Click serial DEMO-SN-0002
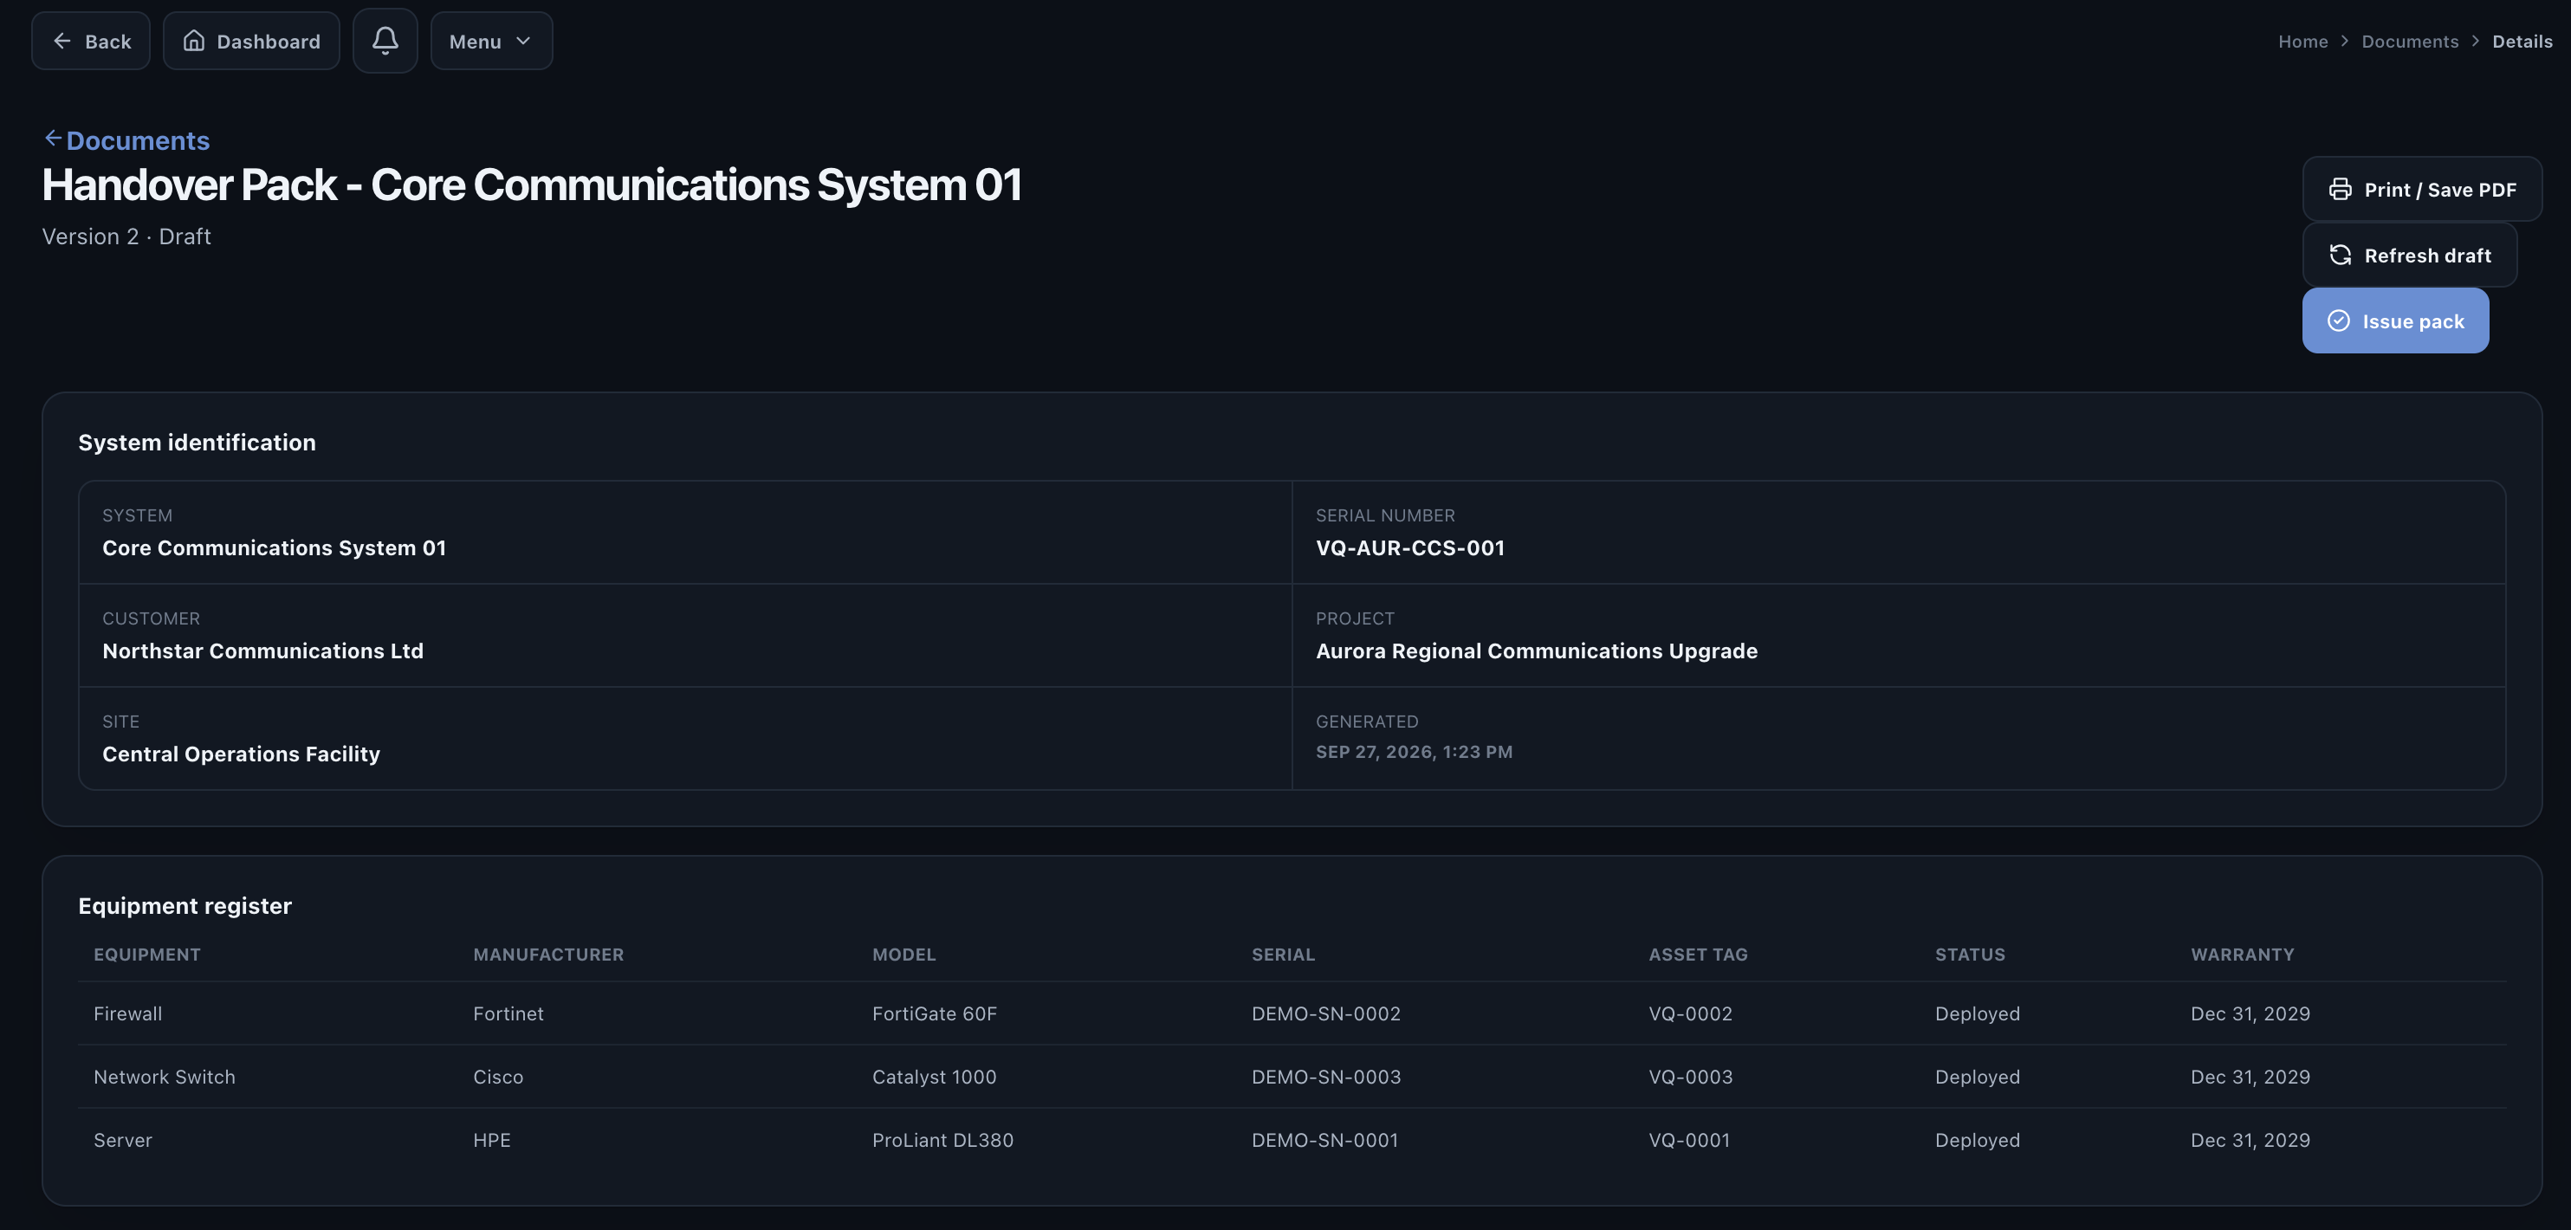Screen dimensions: 2571x1230 tap(1325, 1013)
